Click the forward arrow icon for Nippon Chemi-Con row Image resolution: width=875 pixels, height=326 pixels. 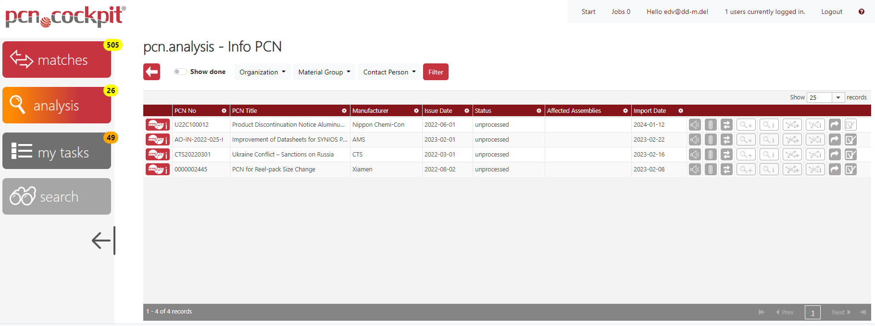(835, 125)
